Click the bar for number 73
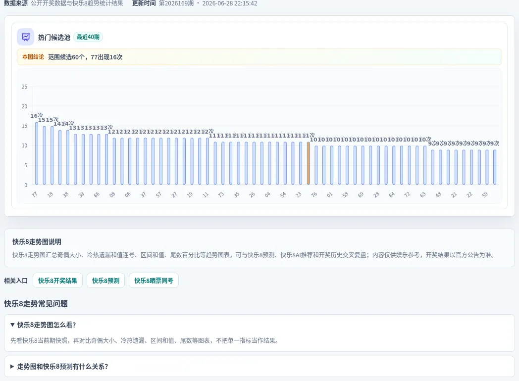The width and height of the screenshot is (519, 381). (x=223, y=163)
